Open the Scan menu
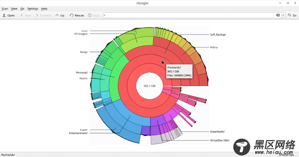This screenshot has height=157, width=299. tap(5, 8)
